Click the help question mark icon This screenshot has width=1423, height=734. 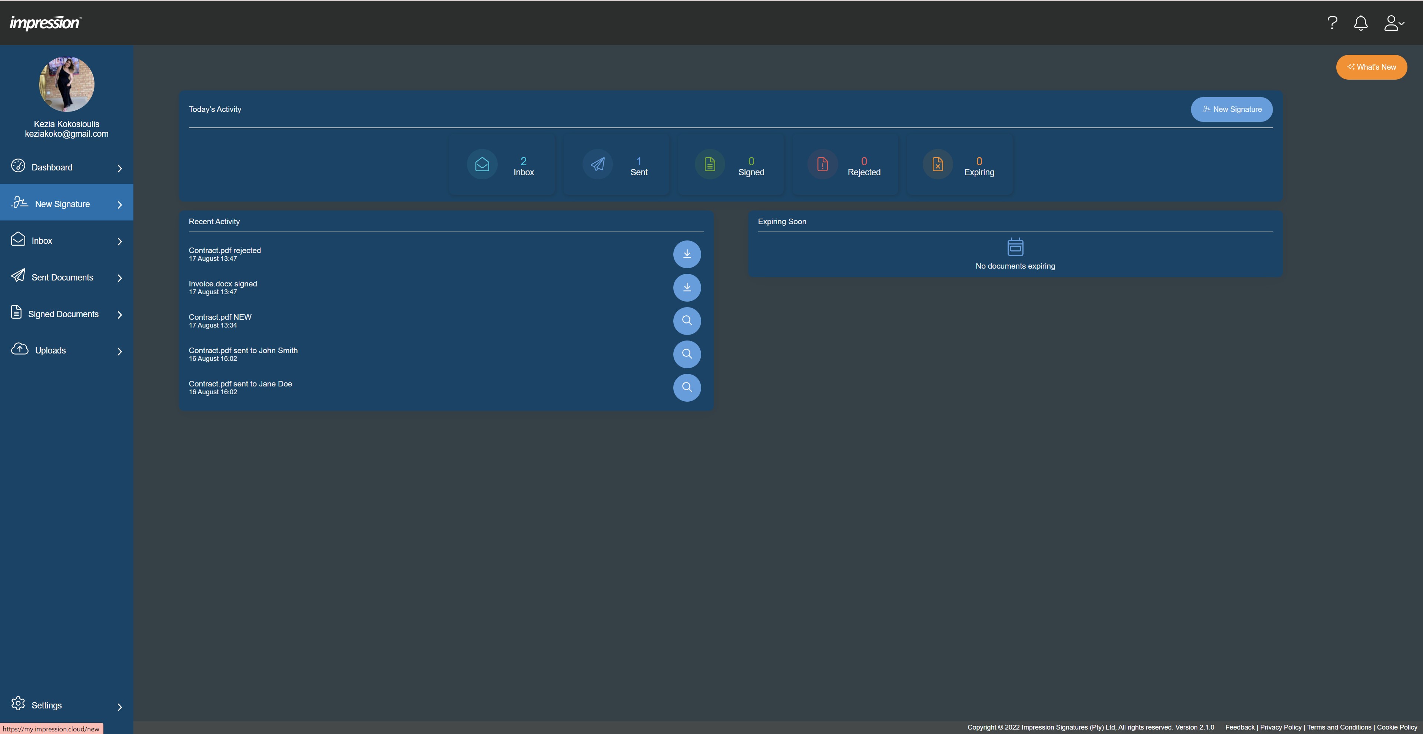point(1332,23)
